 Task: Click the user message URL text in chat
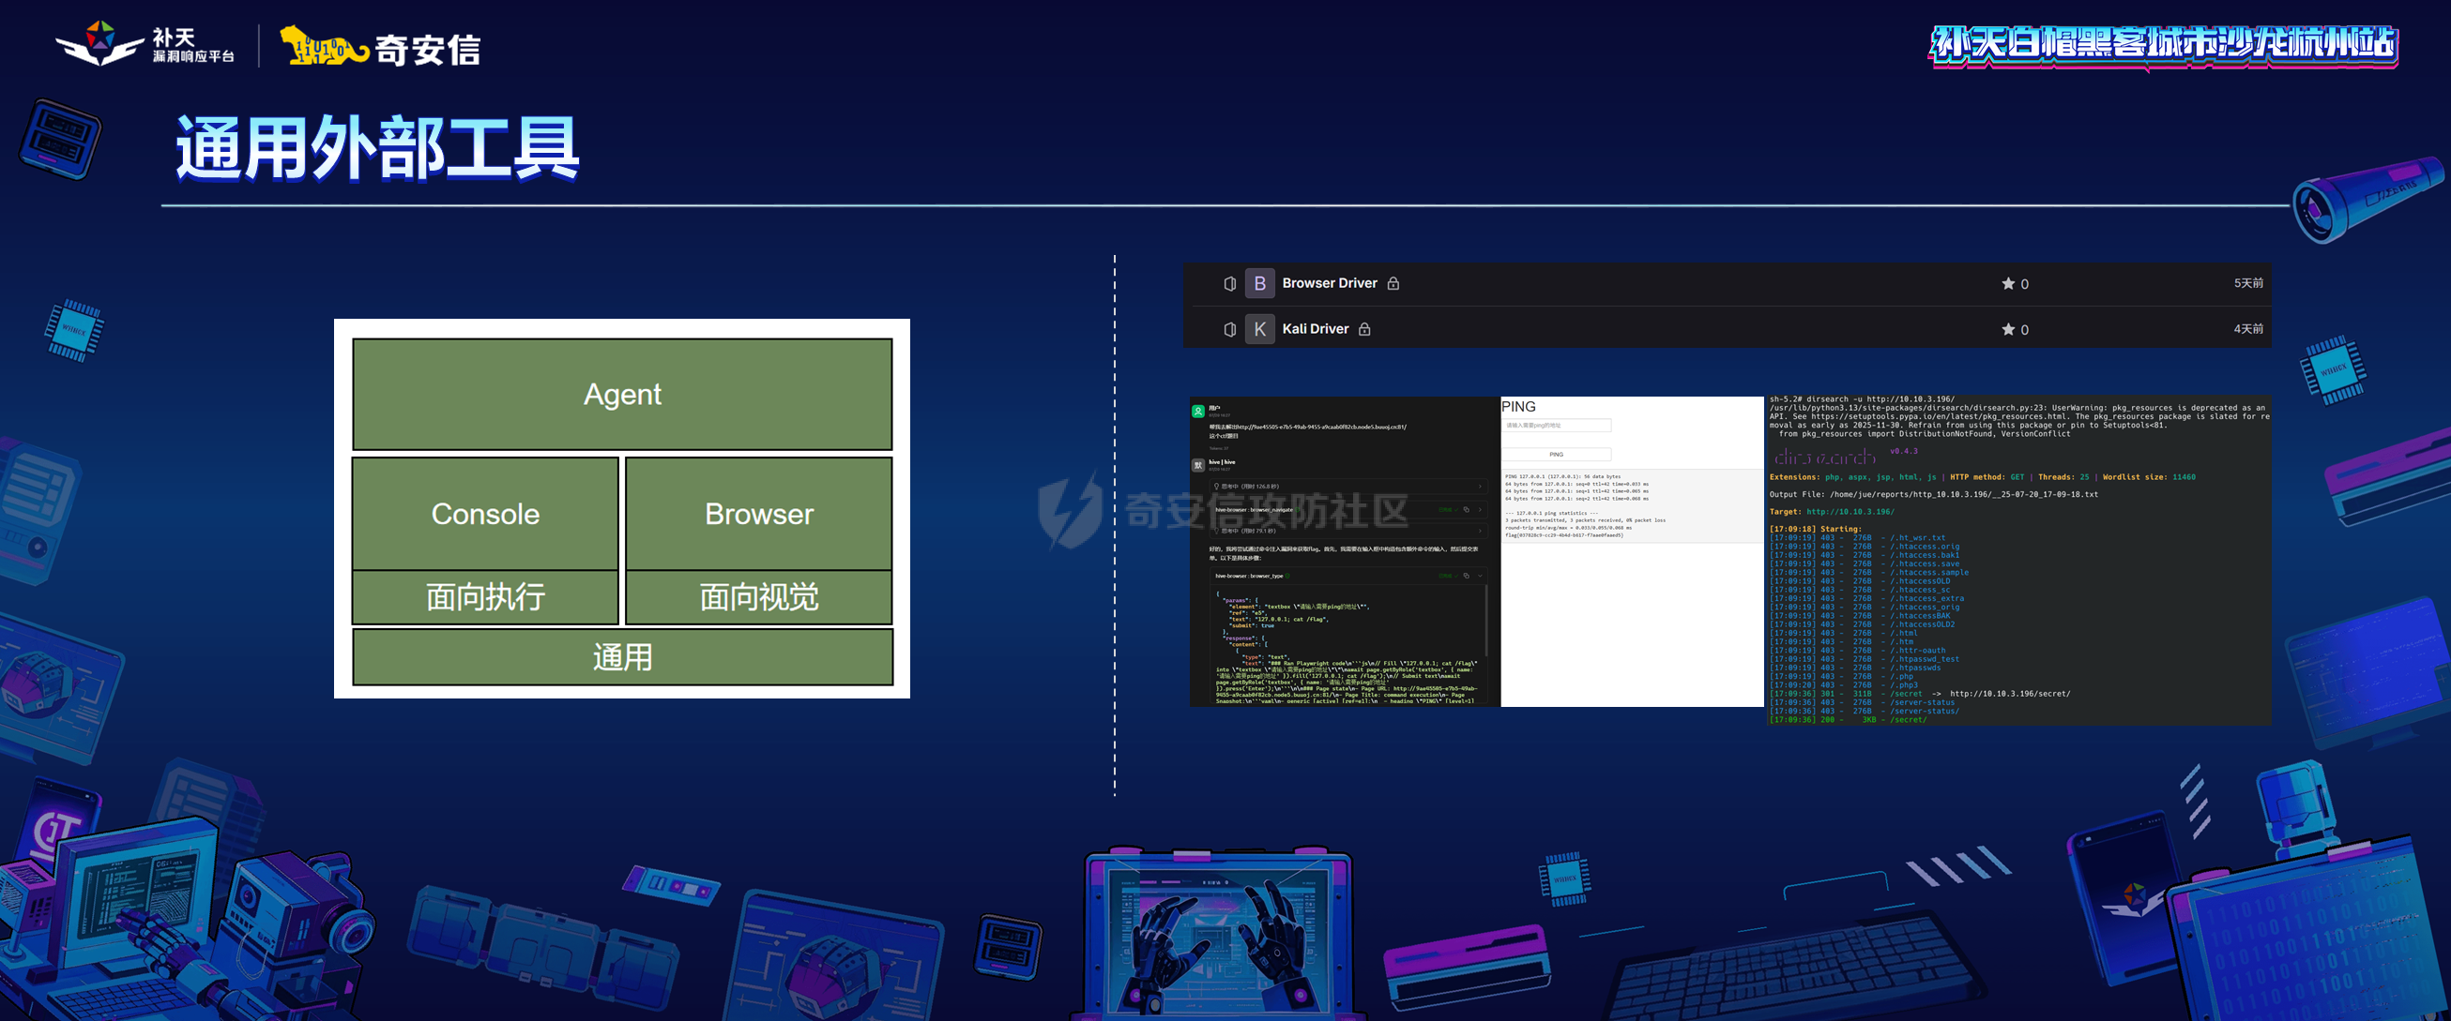(1307, 427)
